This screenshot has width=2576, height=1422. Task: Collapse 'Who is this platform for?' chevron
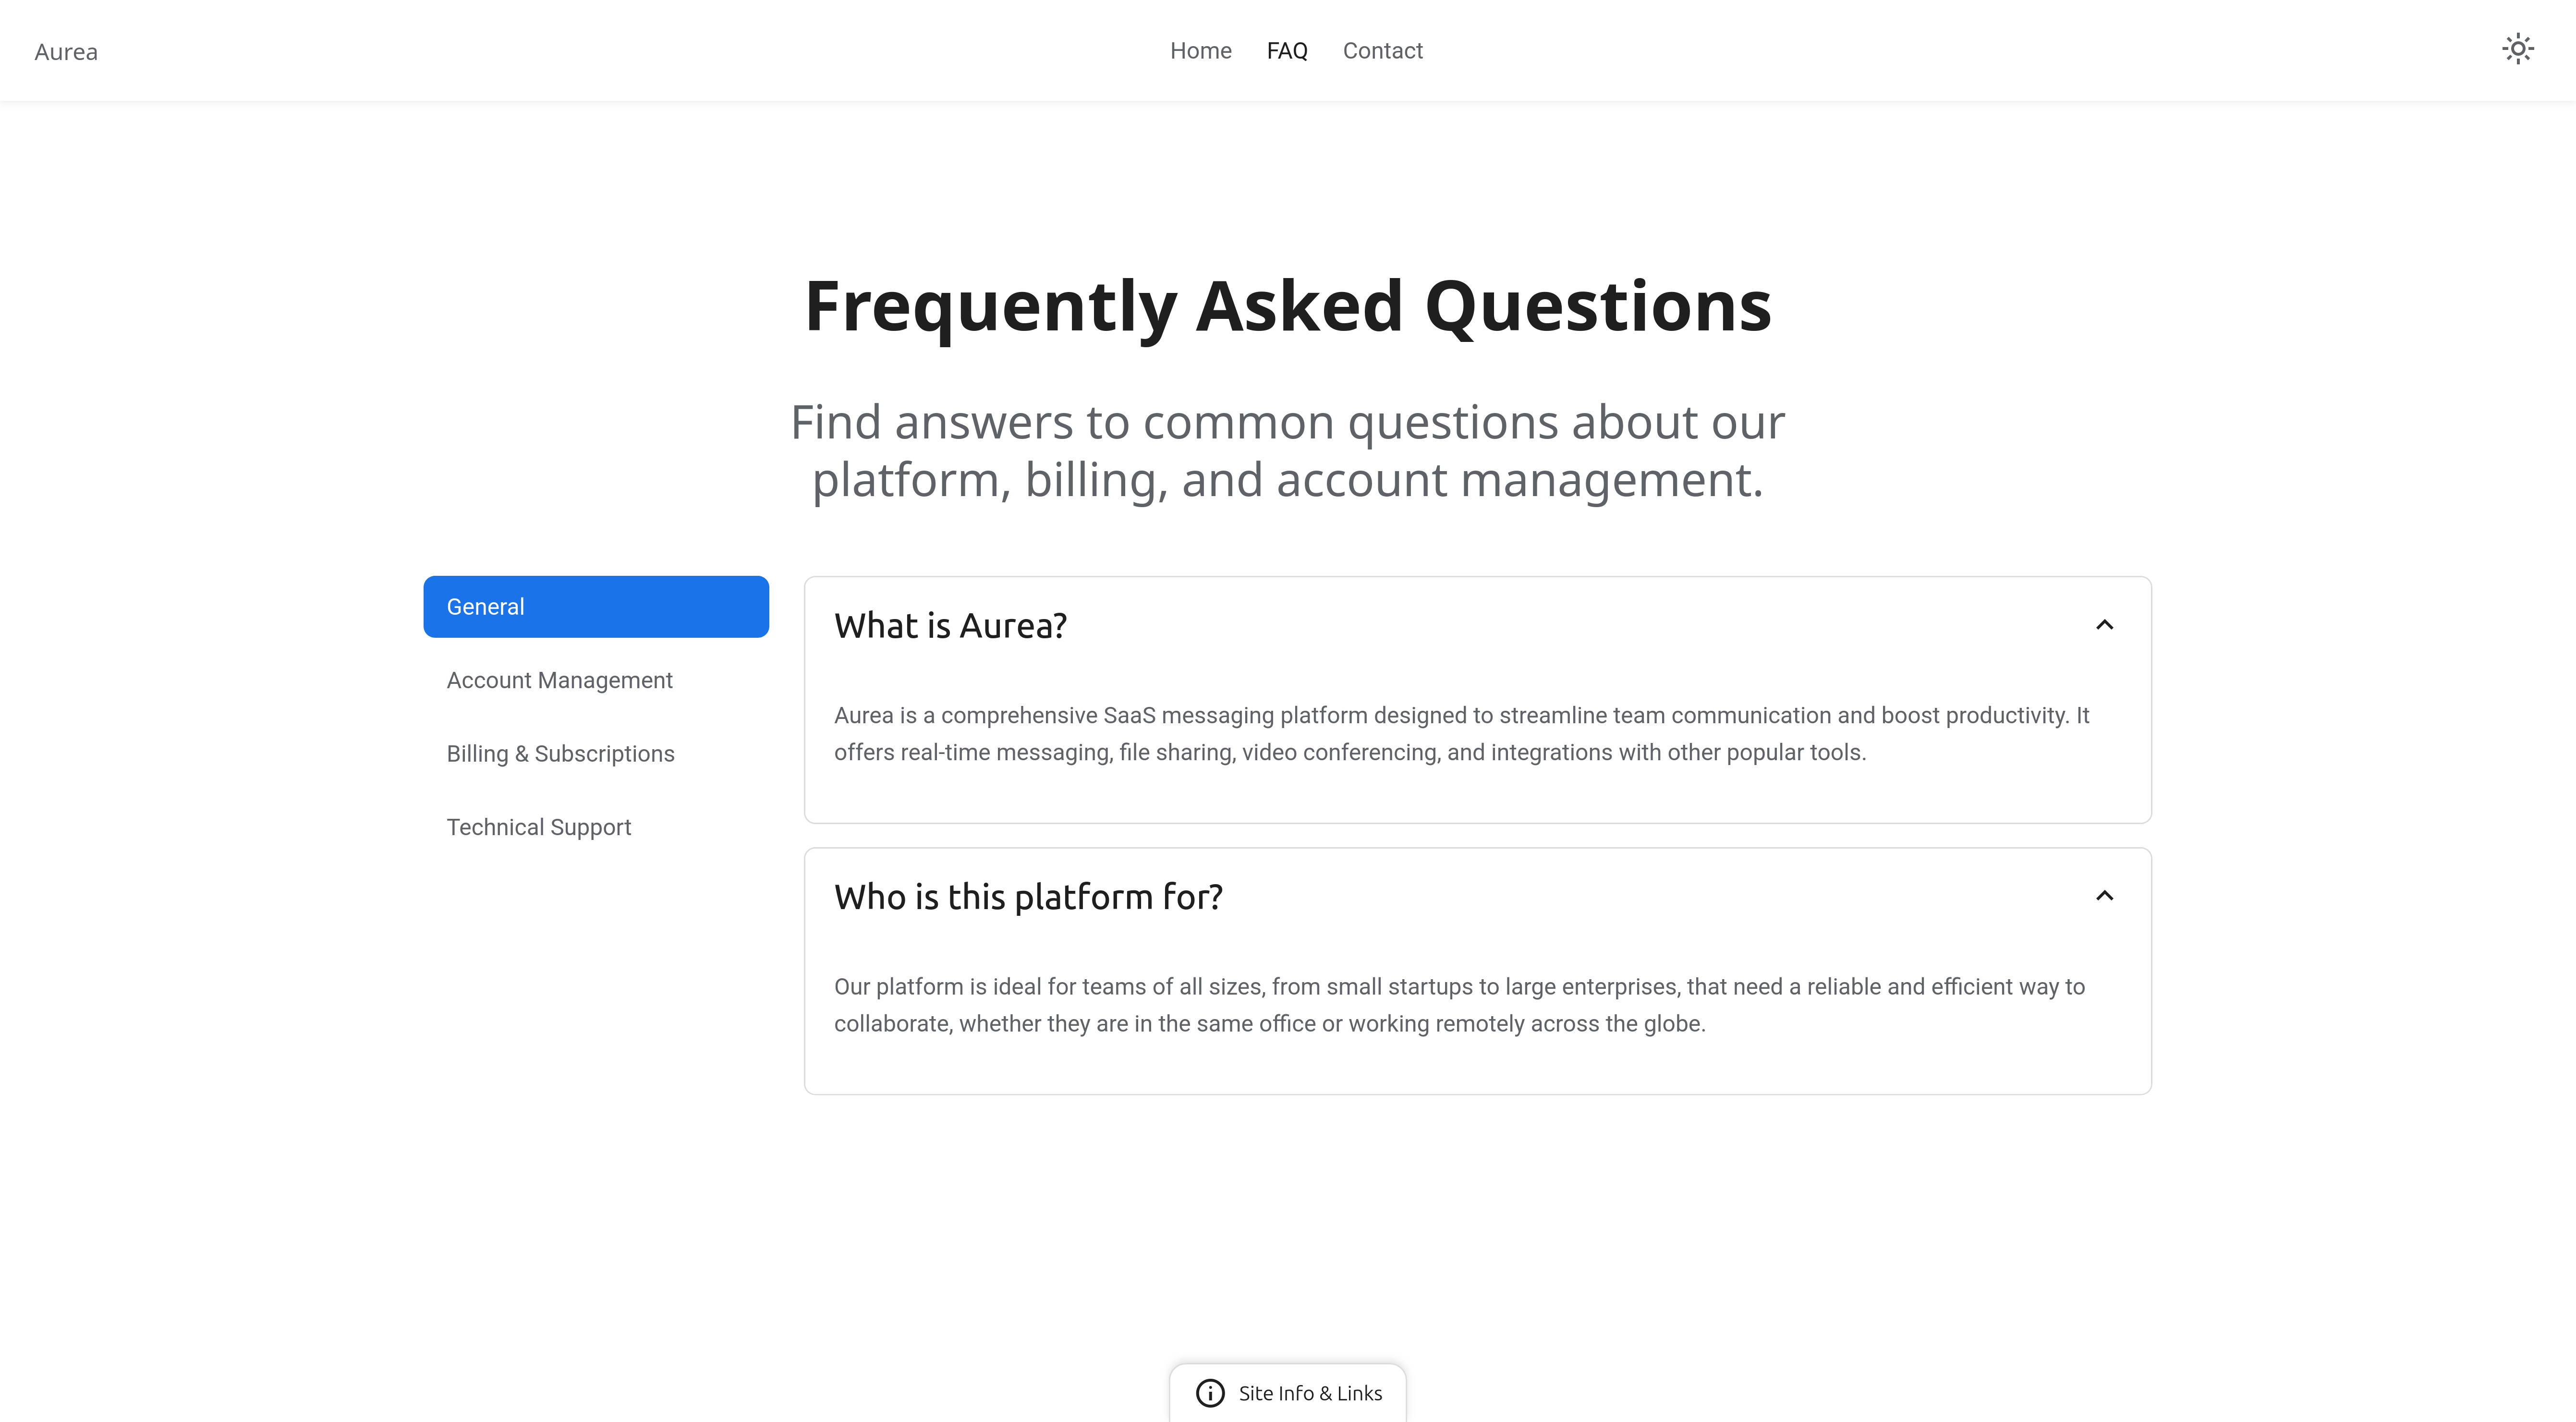[2104, 896]
